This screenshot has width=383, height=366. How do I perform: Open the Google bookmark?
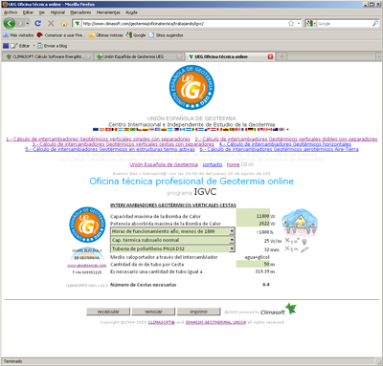tap(136, 35)
